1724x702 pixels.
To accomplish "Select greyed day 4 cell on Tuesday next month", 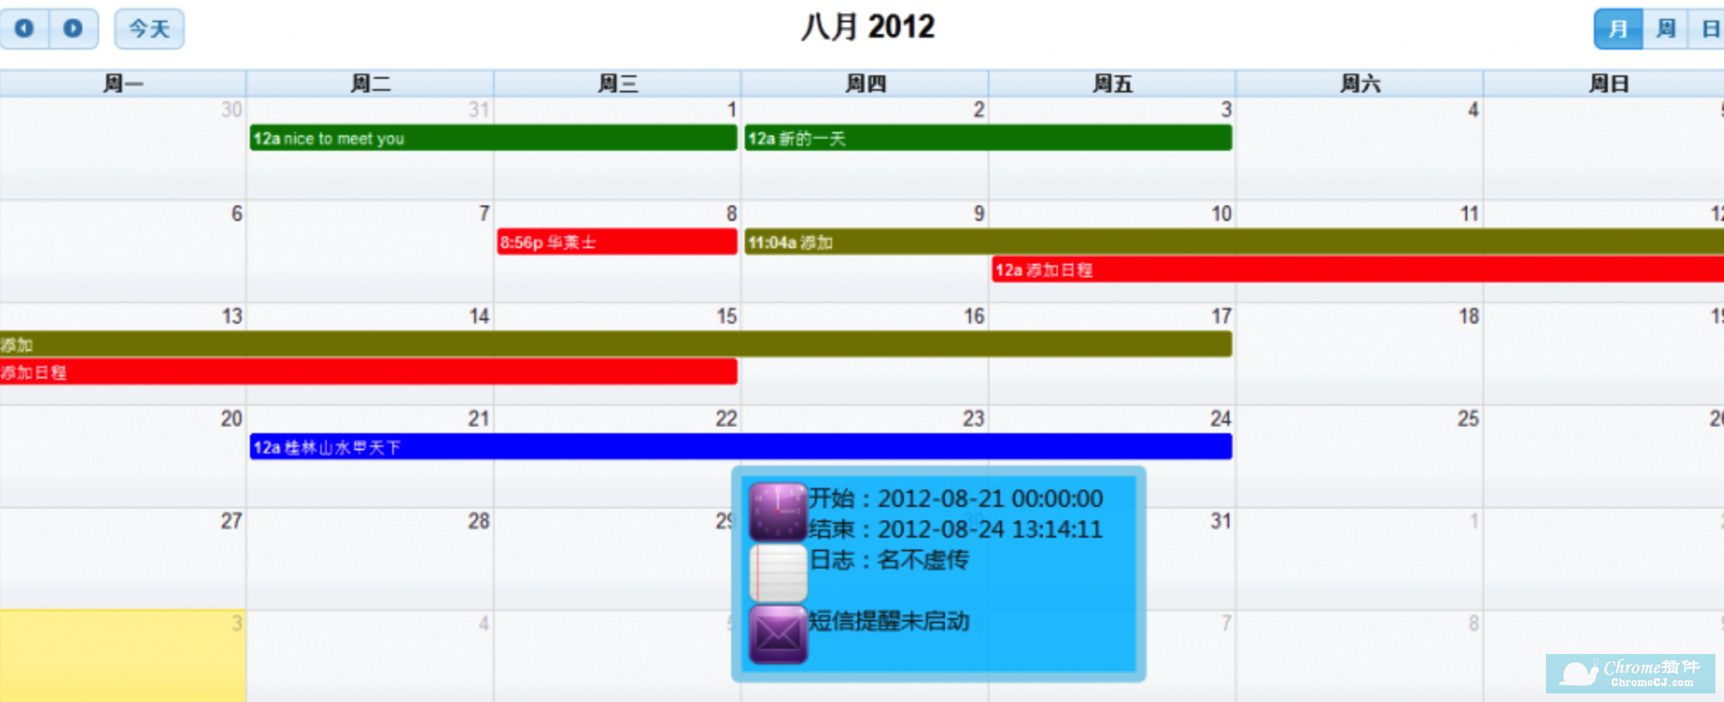I will (x=370, y=656).
